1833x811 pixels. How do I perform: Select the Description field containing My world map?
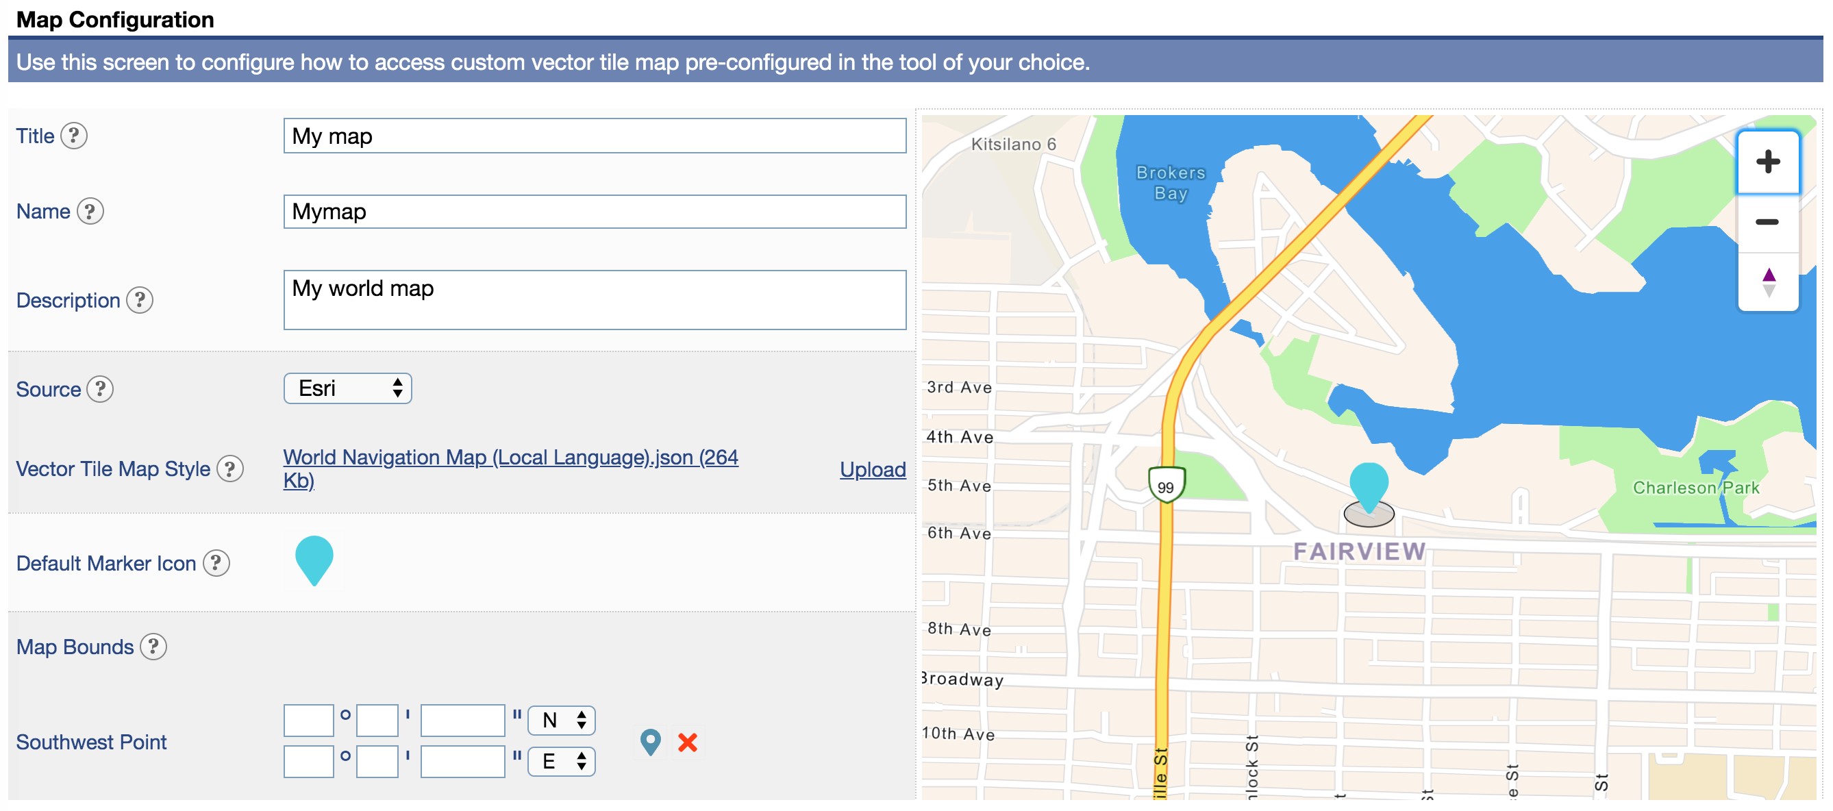coord(594,299)
